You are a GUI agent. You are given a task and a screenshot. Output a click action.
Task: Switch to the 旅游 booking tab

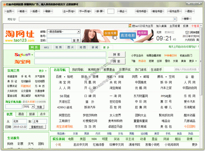point(32,114)
